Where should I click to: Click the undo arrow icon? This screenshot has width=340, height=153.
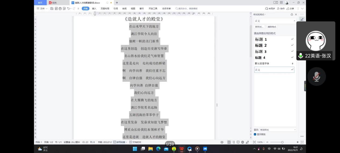click(x=68, y=9)
